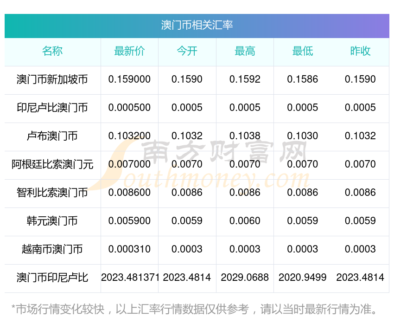Click the row name 澳门币印尼卢比
394x324 pixels.
coord(52,278)
